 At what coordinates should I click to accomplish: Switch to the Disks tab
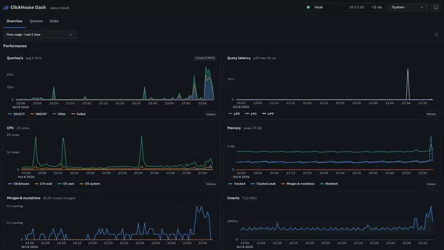pyautogui.click(x=54, y=21)
